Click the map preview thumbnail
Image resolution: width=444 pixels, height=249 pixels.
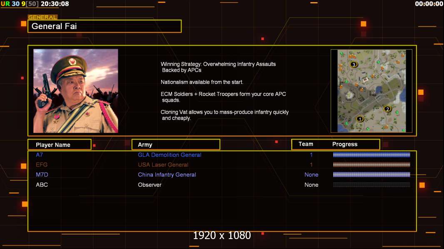click(372, 91)
